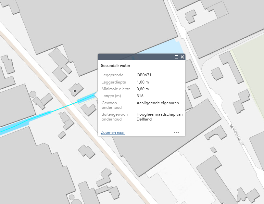Click the highlighted cyan waterway line
Viewport: 264px width, 204px height.
point(64,107)
